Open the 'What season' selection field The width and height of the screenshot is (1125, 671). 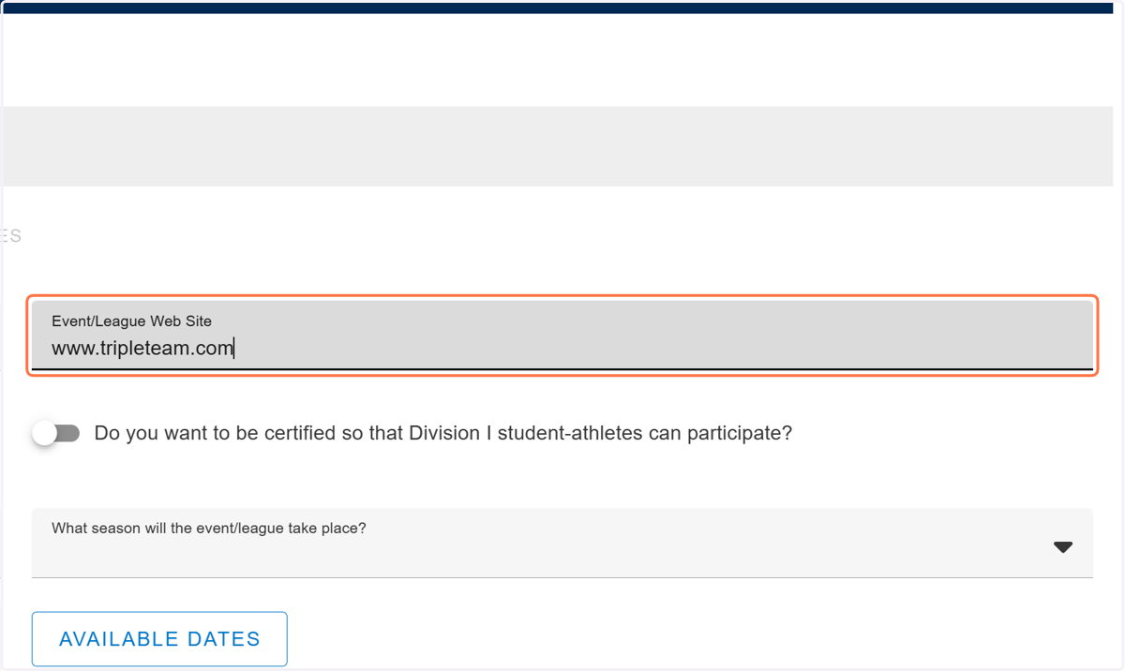point(562,544)
